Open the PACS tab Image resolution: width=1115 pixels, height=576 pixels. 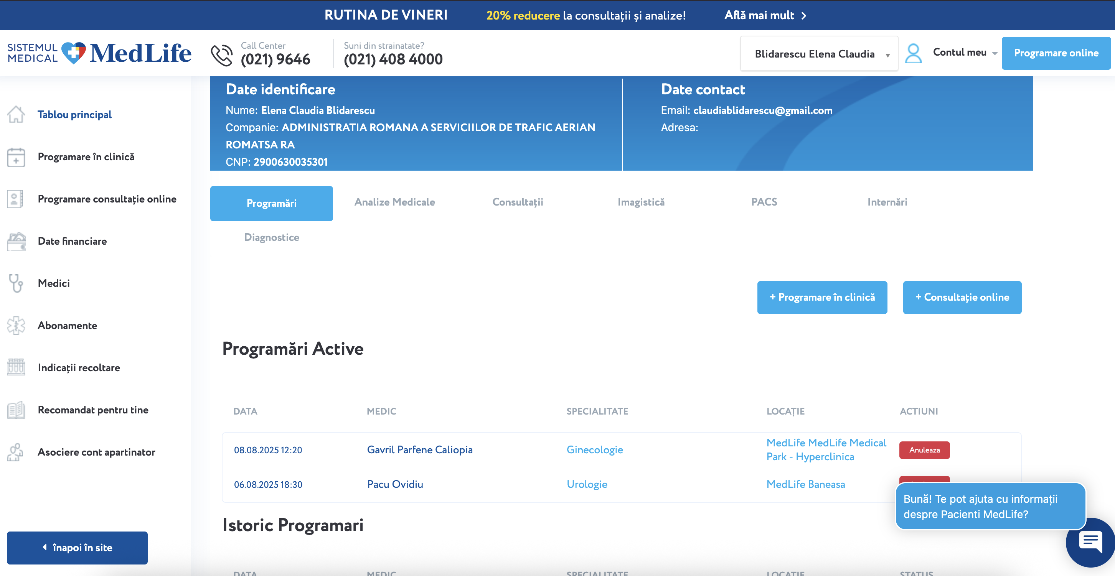[764, 202]
